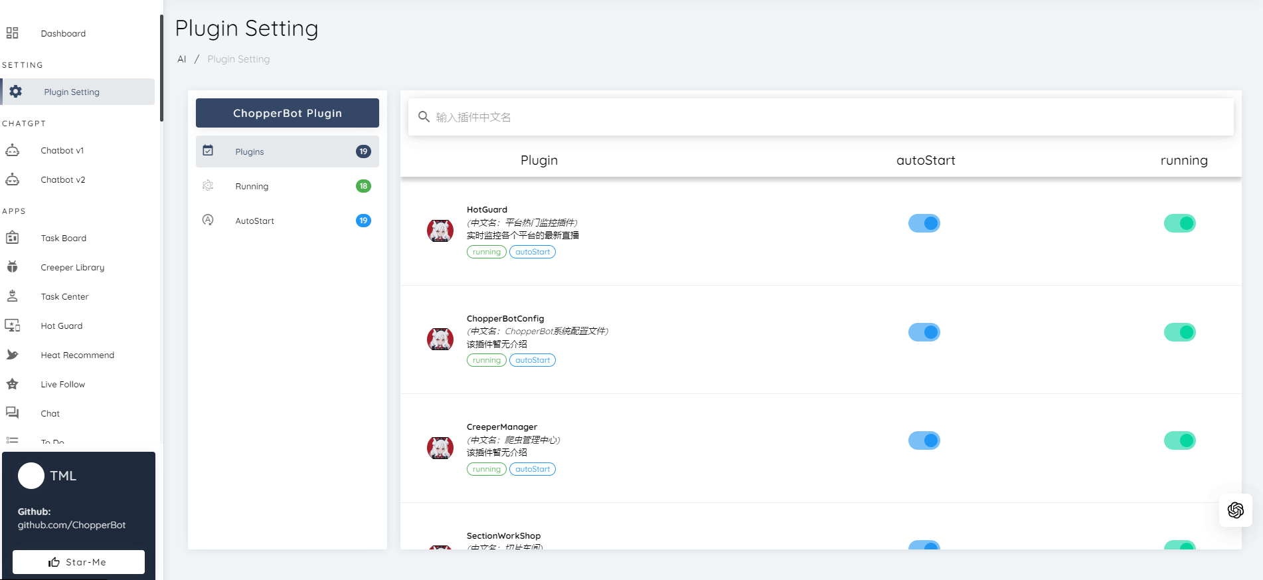
Task: Toggle running switch for ChopperBotConfig
Action: (x=1179, y=332)
